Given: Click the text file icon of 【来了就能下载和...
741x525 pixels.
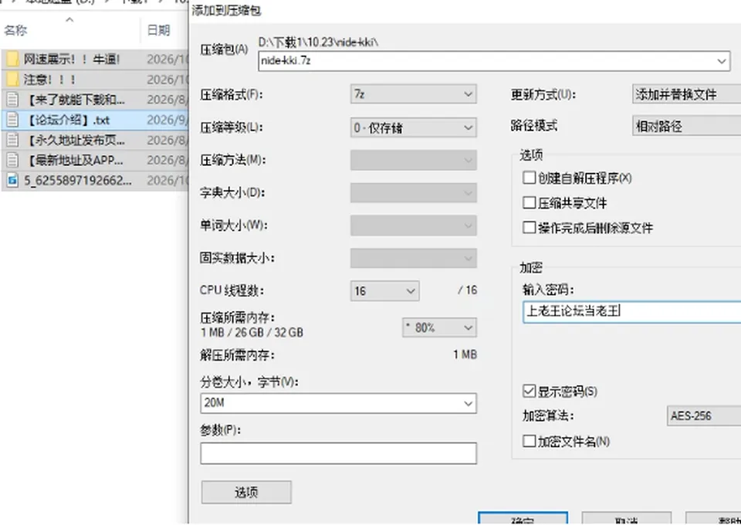Looking at the screenshot, I should click(x=13, y=100).
